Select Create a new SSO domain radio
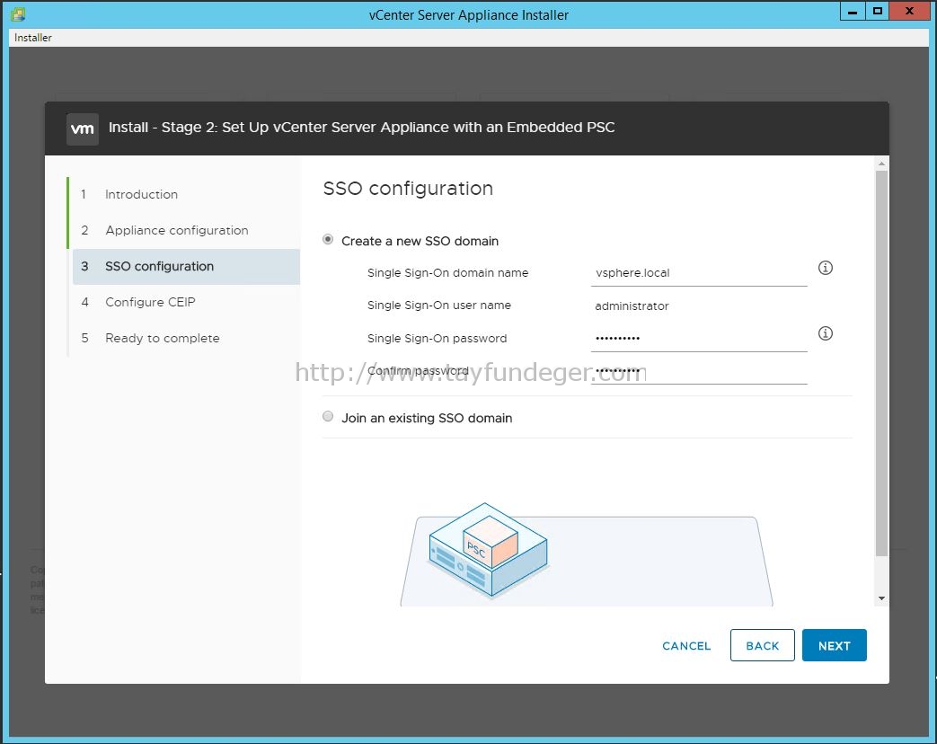Image resolution: width=937 pixels, height=744 pixels. 328,240
